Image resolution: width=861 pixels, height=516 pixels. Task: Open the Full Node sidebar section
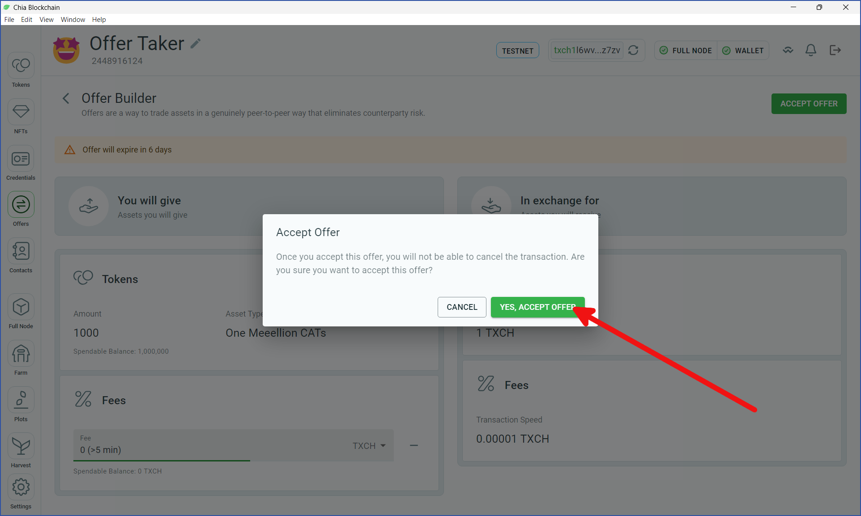[x=21, y=312]
